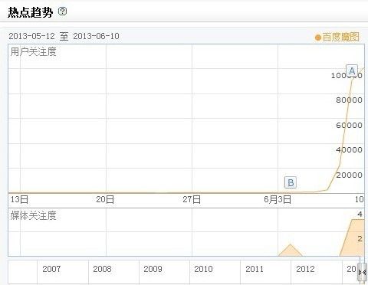Click the orange legend dot for 百度魔图

(x=318, y=38)
